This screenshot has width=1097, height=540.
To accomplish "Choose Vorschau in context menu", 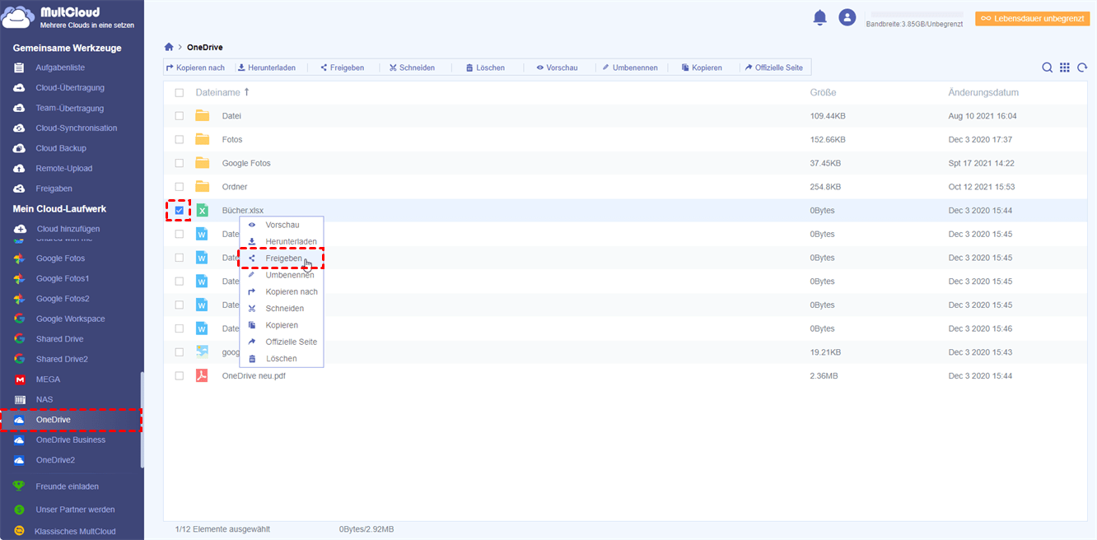I will [x=282, y=225].
